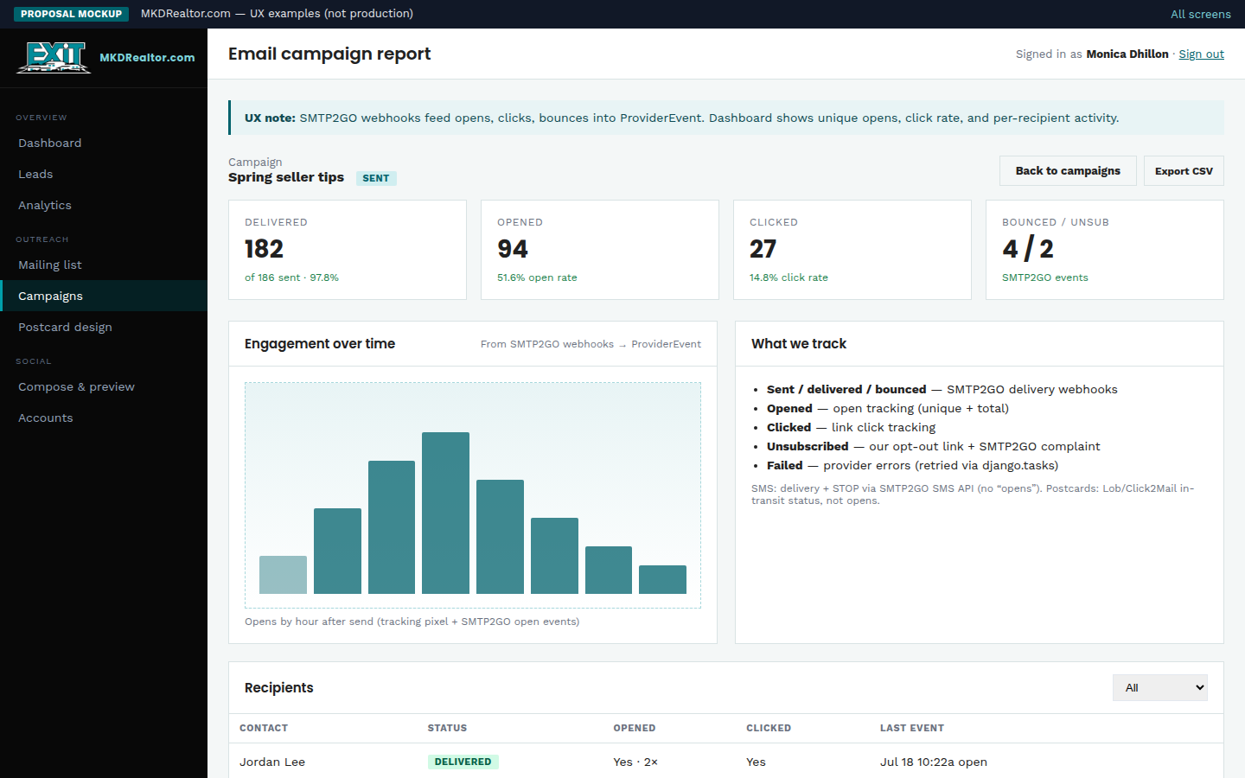The width and height of the screenshot is (1245, 778).
Task: Click the MKDRealtor.com brand text
Action: tap(147, 57)
